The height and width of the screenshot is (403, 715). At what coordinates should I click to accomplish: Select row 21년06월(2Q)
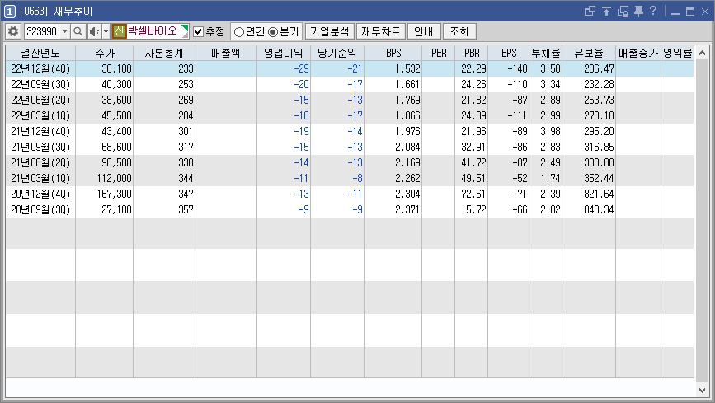pyautogui.click(x=350, y=162)
